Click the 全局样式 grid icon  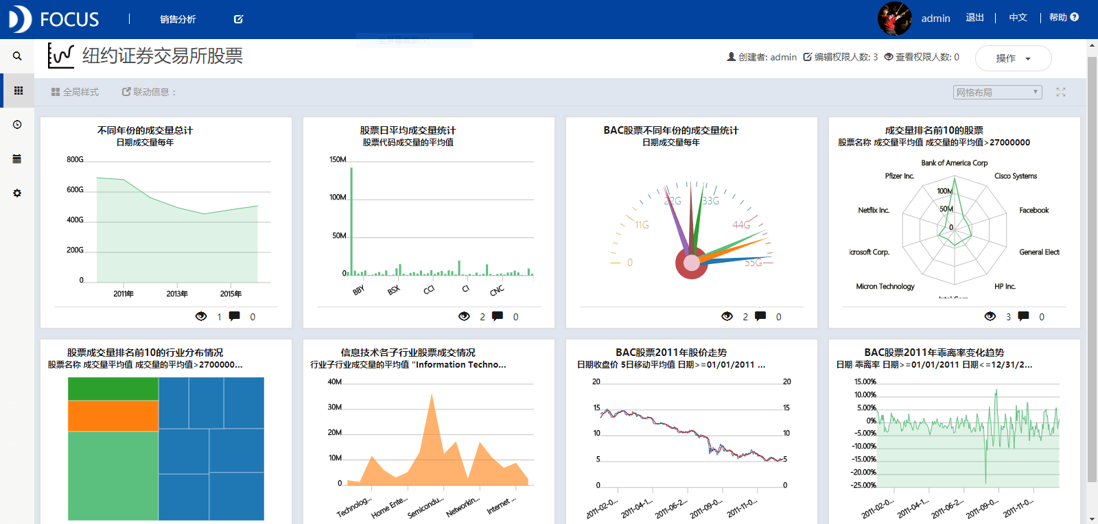(x=56, y=92)
